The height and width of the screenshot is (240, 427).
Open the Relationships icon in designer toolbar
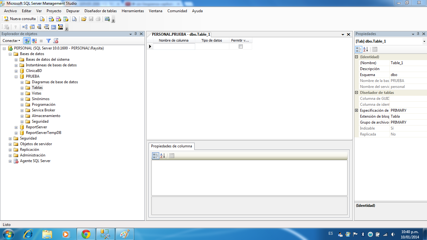click(x=25, y=27)
